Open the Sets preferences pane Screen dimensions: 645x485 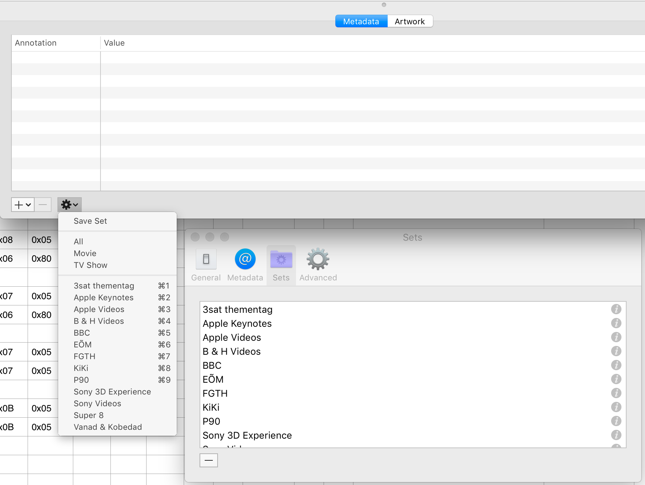pyautogui.click(x=281, y=265)
